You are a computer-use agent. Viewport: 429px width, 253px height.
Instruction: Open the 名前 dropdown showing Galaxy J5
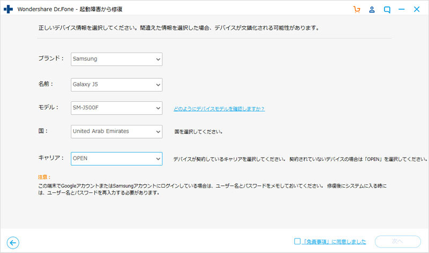coord(116,85)
